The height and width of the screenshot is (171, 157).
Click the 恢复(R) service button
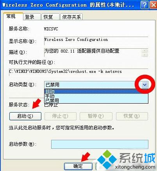pos(132,116)
